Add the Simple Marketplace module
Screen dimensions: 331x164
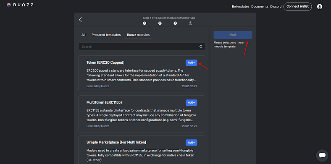tap(191, 143)
